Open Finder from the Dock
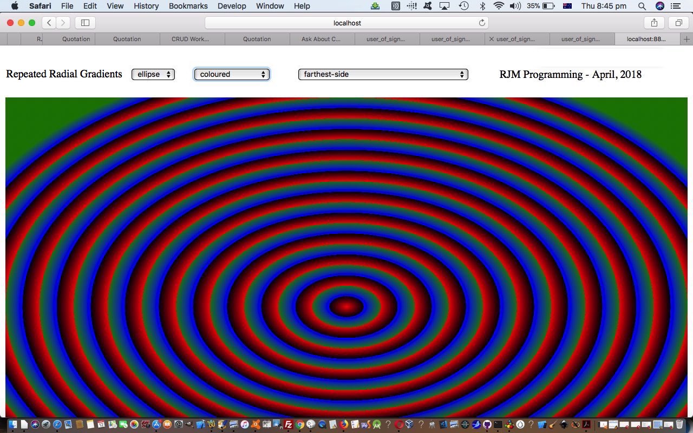The image size is (693, 433). pyautogui.click(x=12, y=424)
